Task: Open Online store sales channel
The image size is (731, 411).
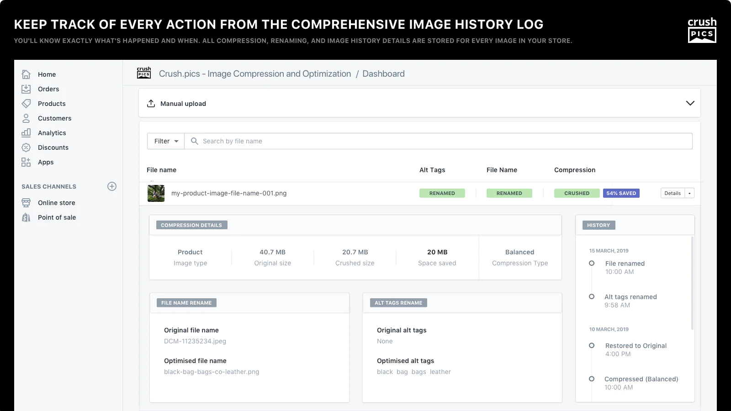Action: (x=56, y=203)
